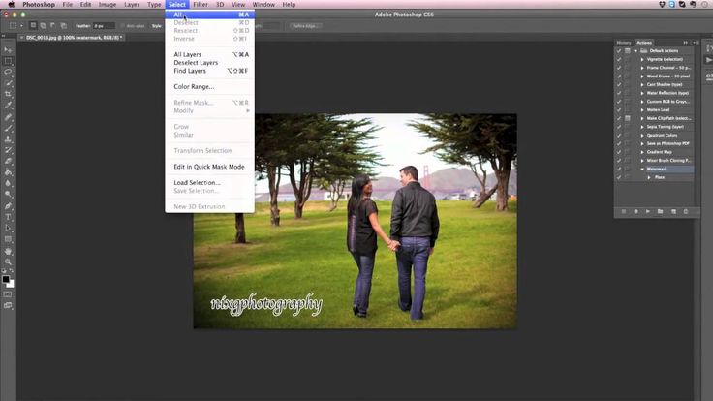Screen dimensions: 713x401
Task: Choose Edit in Quick Mask Mode
Action: click(209, 167)
